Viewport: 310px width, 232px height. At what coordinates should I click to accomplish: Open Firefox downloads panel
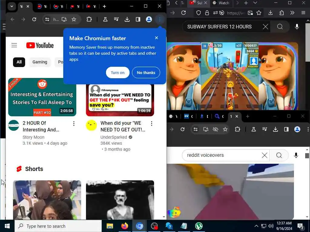tap(271, 13)
